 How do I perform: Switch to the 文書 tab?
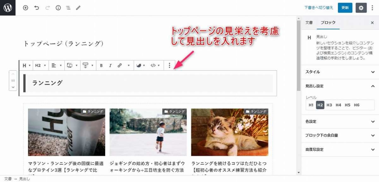(309, 23)
